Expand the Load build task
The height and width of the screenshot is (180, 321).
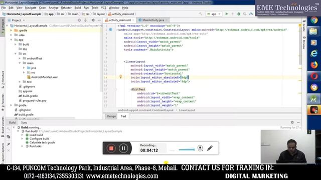(x=22, y=135)
